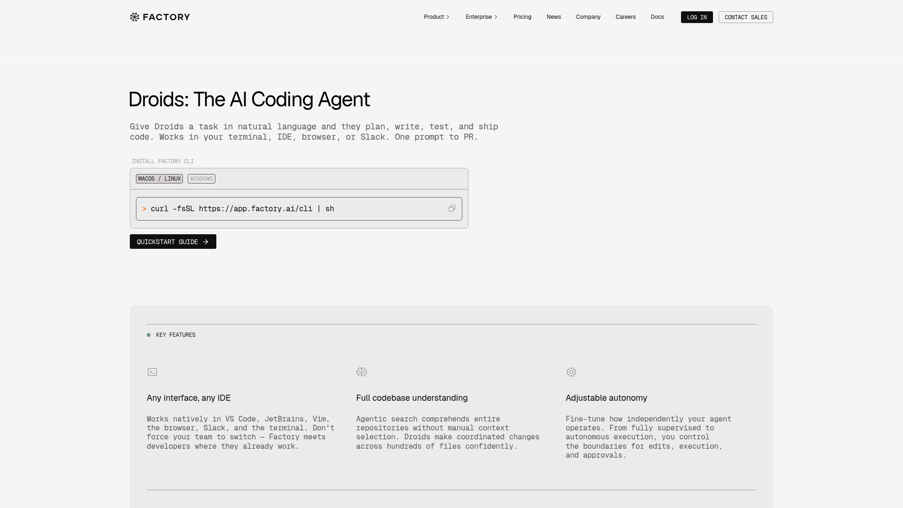Screen dimensions: 903x508
Task: Click the gear icon above Adjustable autonomy
Action: tap(571, 372)
